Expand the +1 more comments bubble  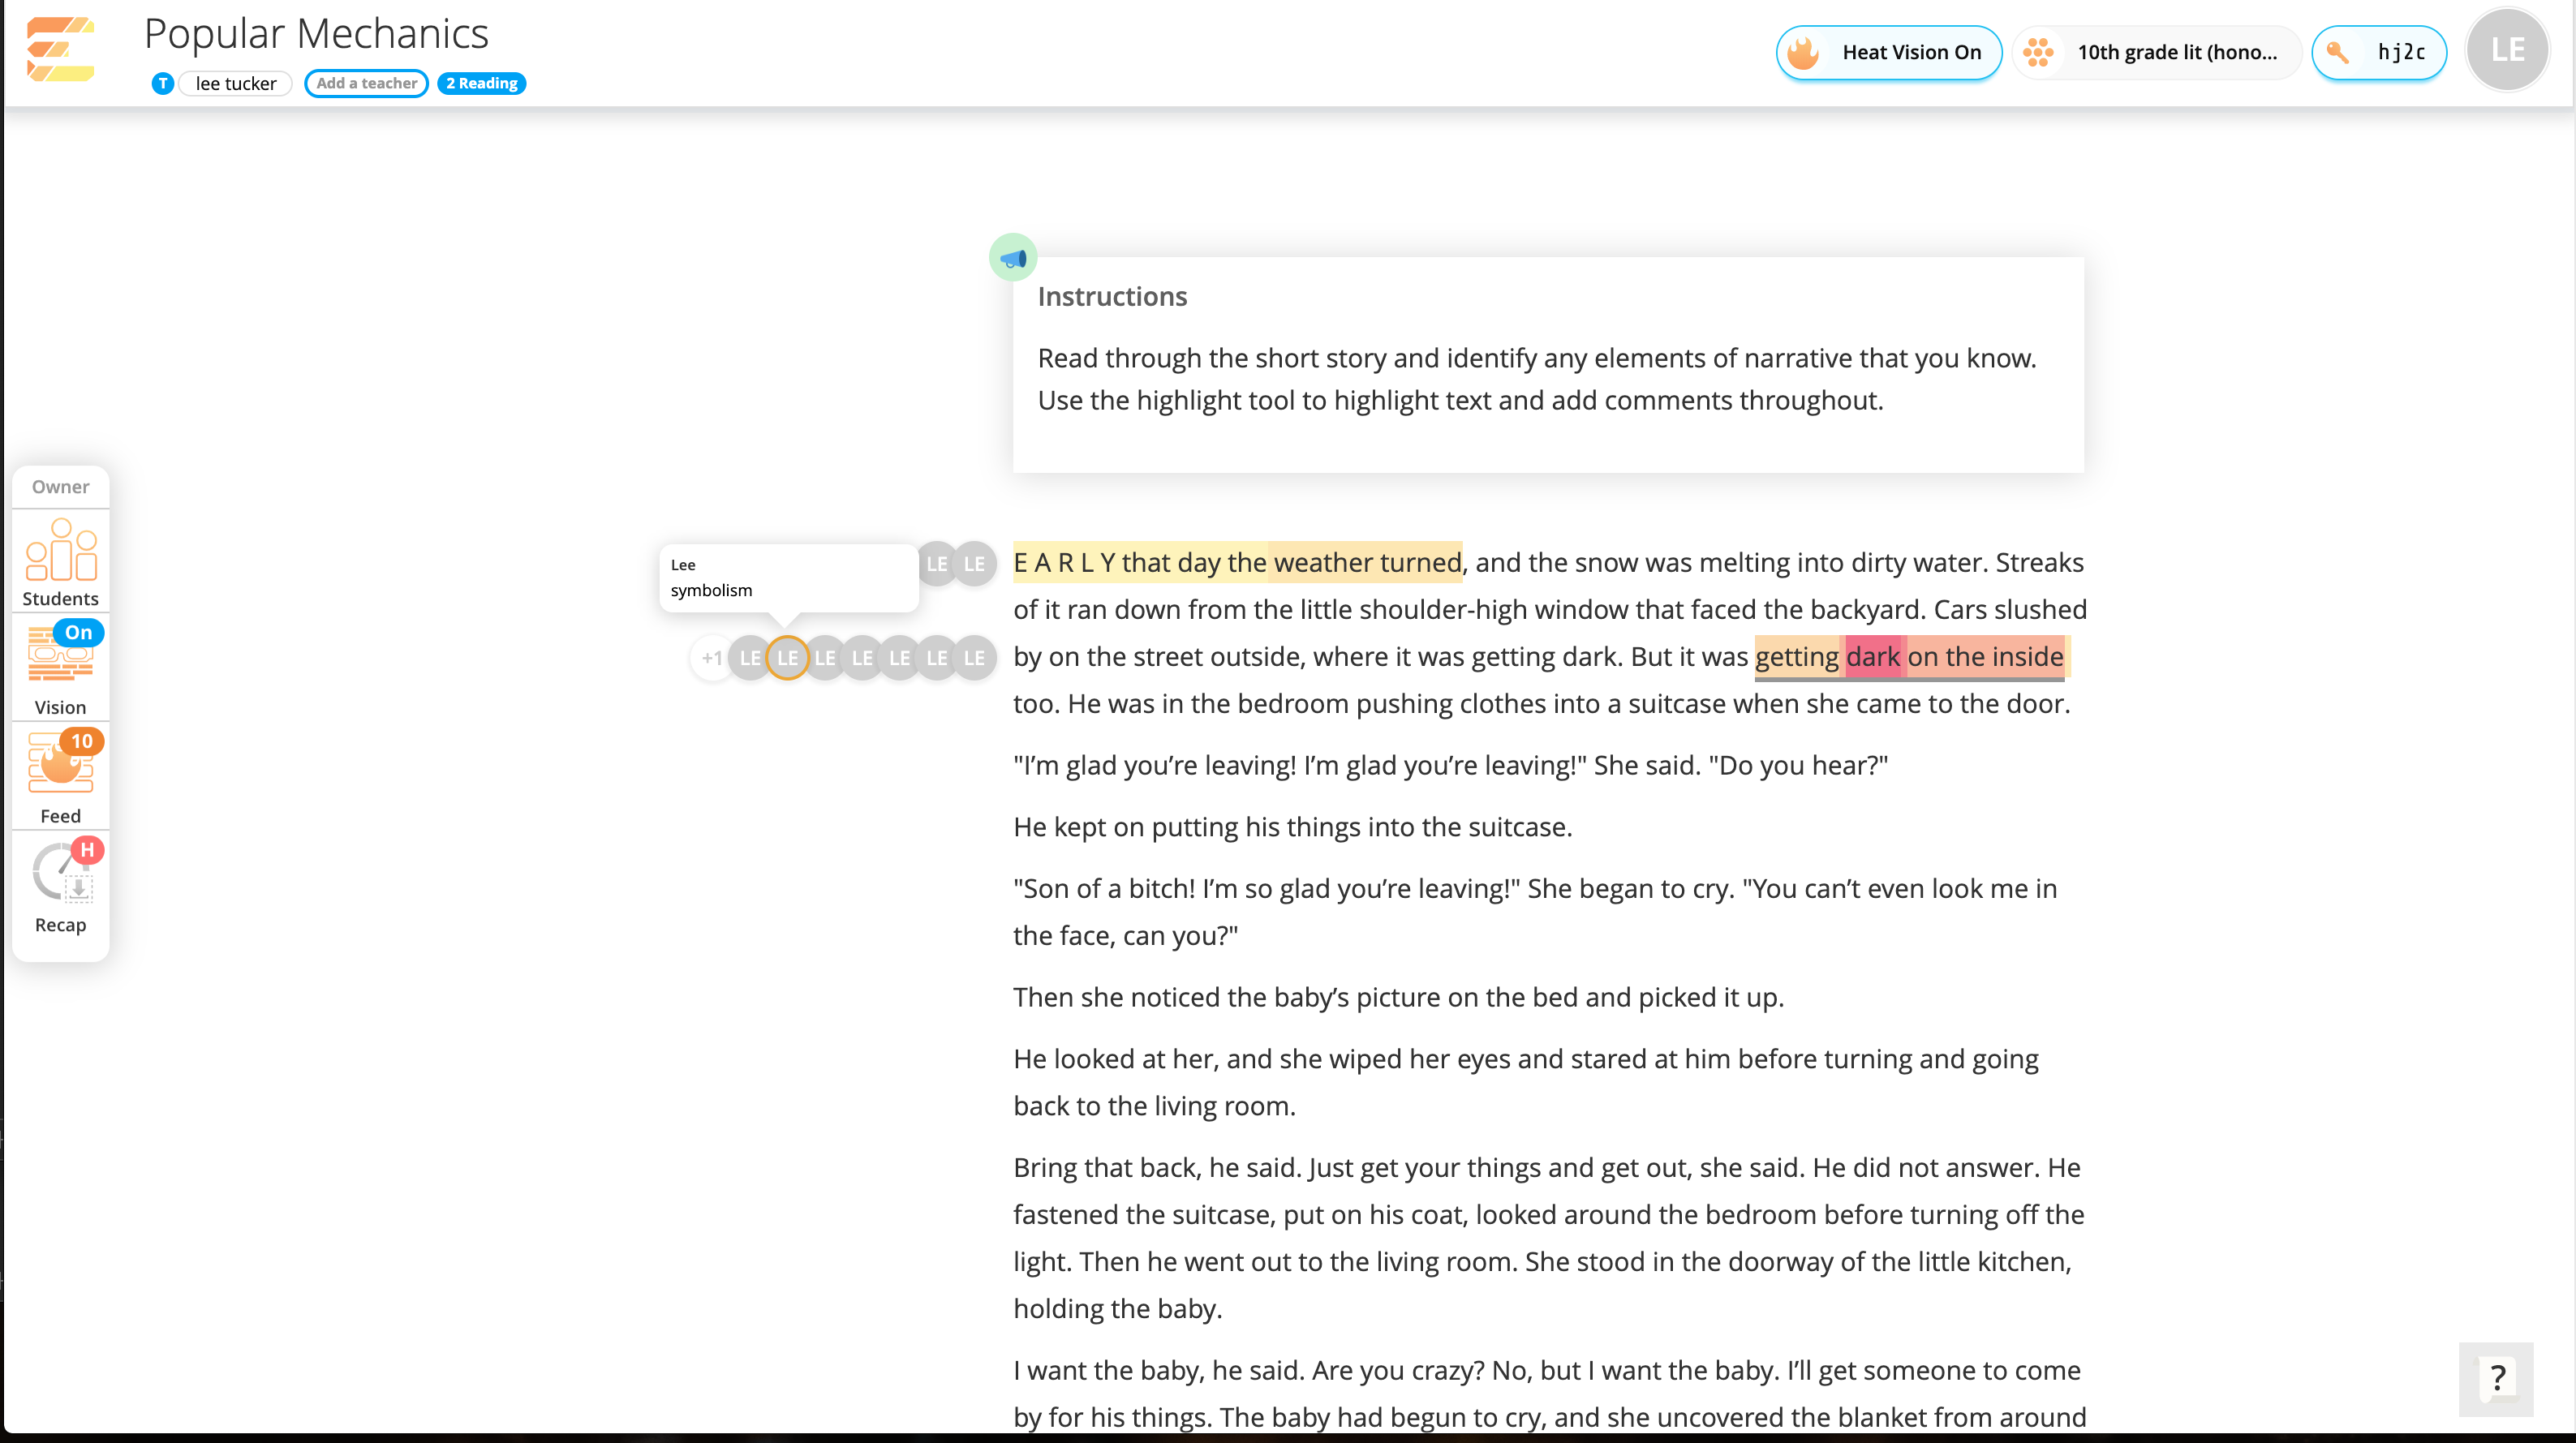711,658
